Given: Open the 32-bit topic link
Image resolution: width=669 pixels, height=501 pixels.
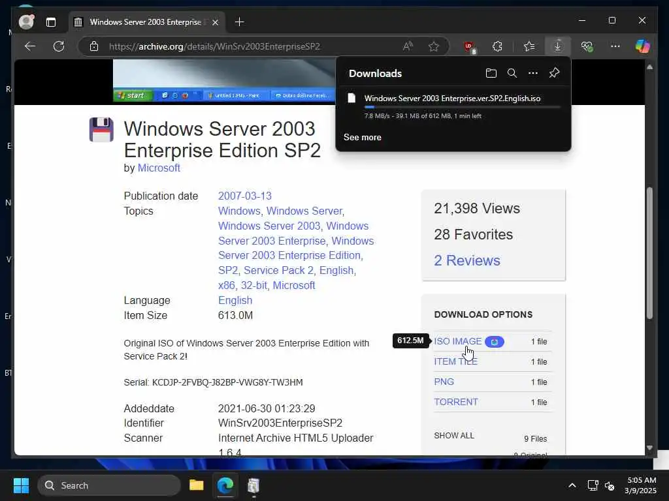Looking at the screenshot, I should point(254,286).
